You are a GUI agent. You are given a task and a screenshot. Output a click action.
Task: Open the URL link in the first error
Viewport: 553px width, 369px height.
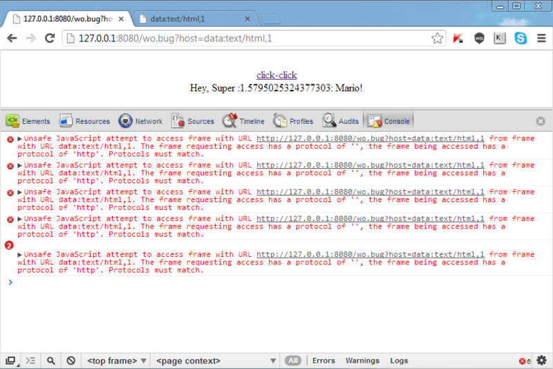coord(371,138)
